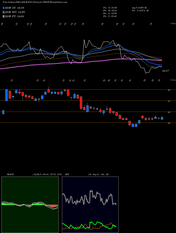Click the '<Tops' marker label

tap(173, 24)
